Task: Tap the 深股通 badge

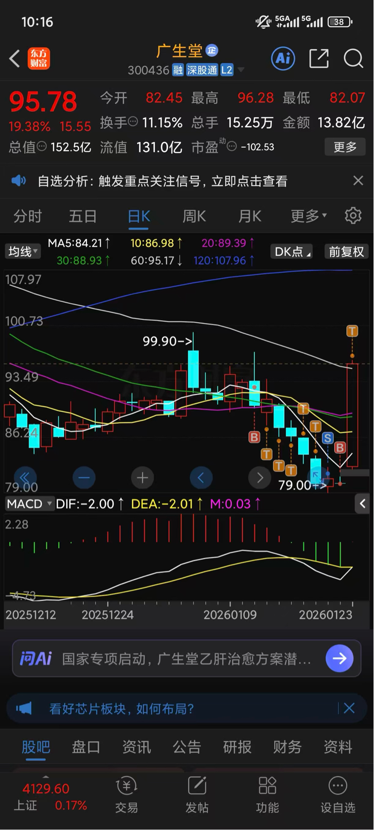Action: [x=202, y=70]
